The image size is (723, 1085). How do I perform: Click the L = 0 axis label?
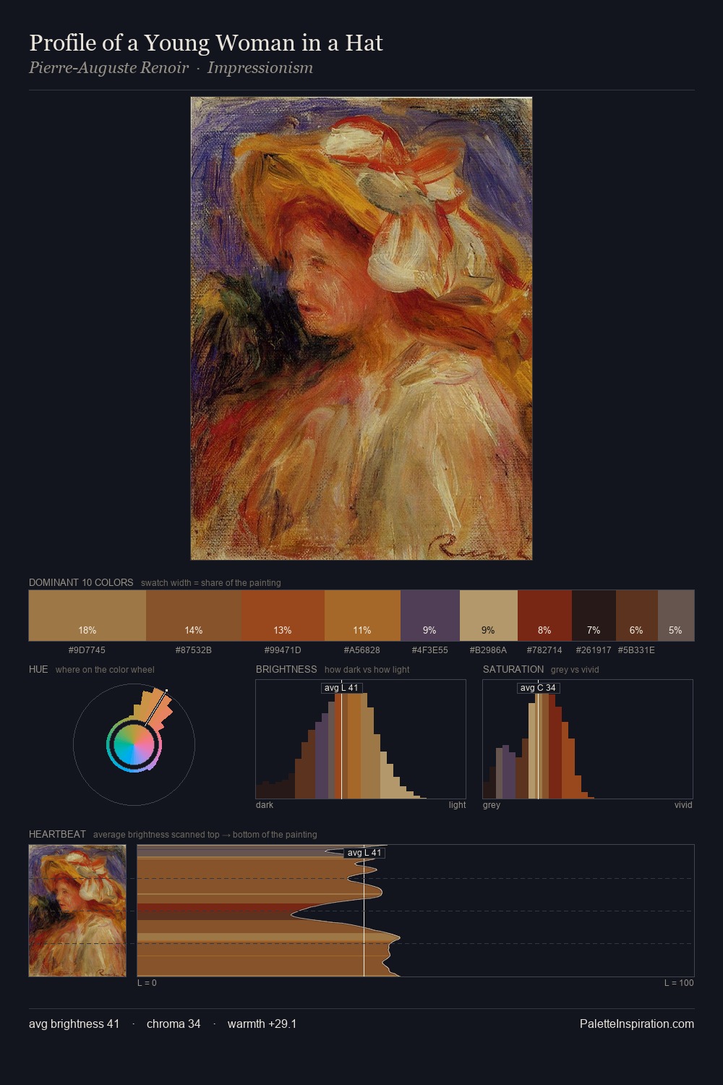pyautogui.click(x=147, y=983)
